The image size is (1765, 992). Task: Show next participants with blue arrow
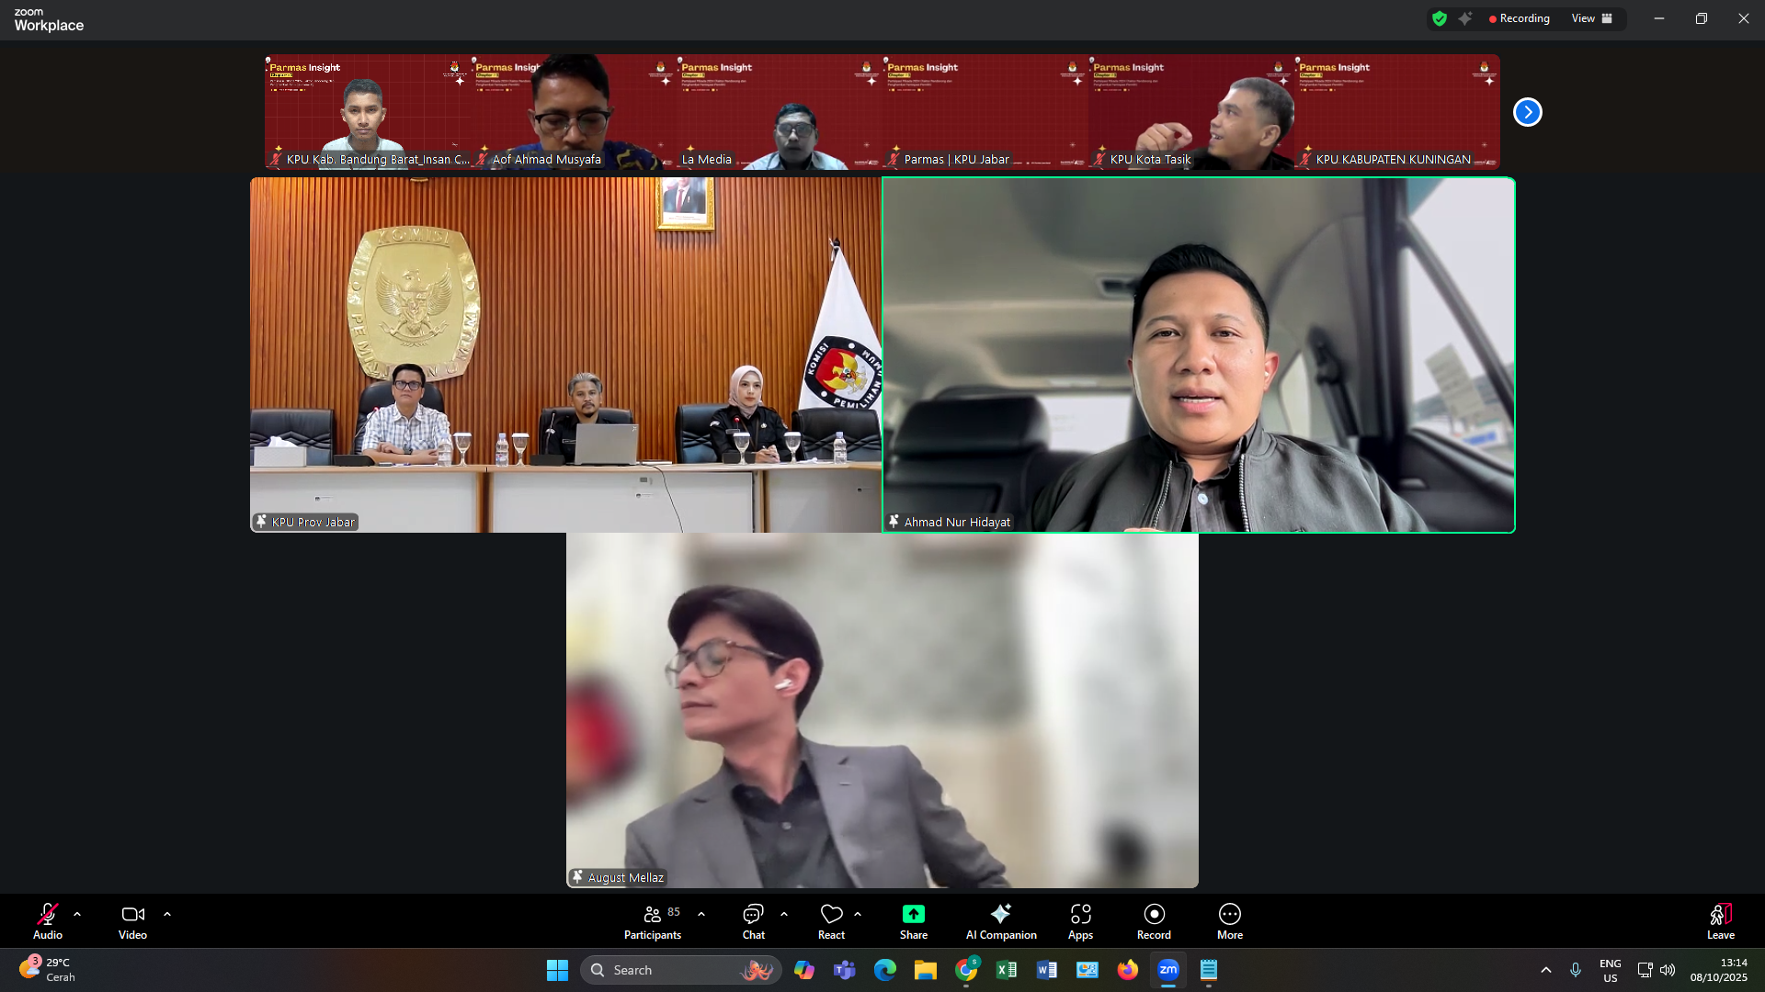pyautogui.click(x=1527, y=112)
